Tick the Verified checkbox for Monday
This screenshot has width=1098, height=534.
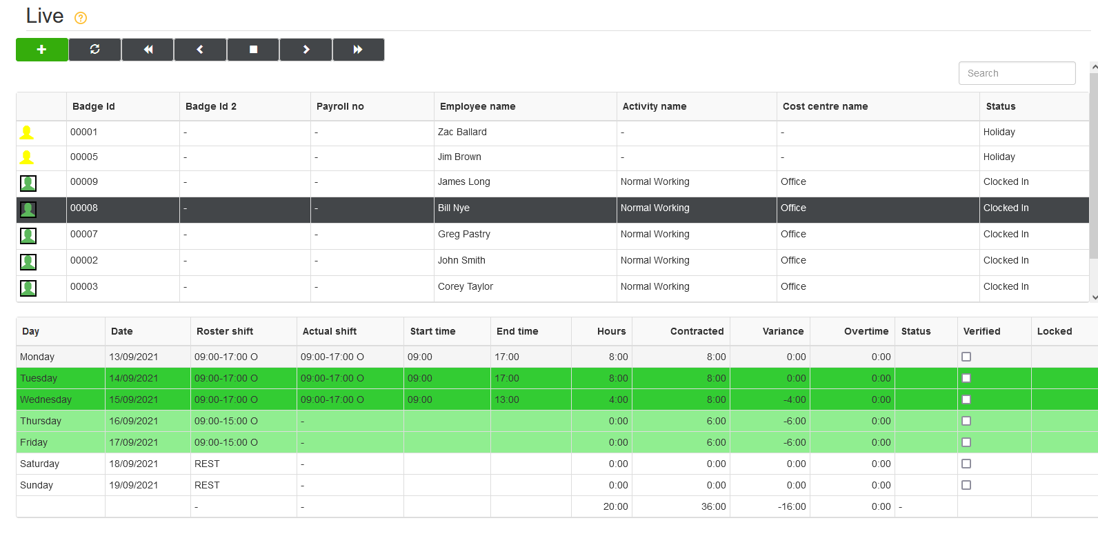point(966,357)
